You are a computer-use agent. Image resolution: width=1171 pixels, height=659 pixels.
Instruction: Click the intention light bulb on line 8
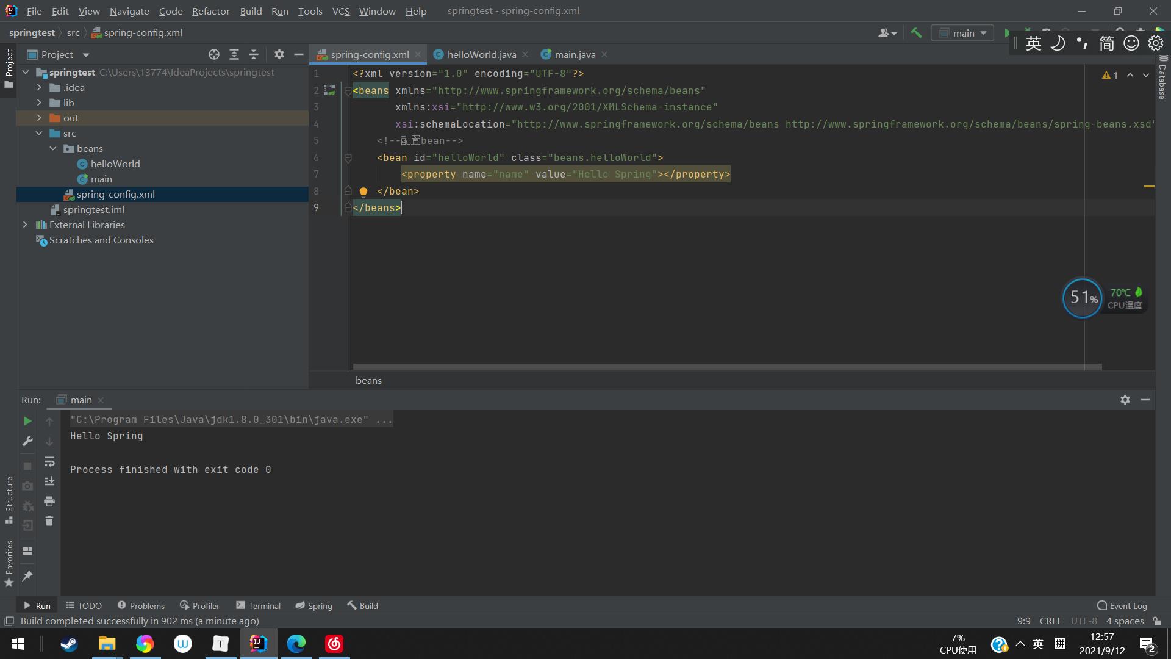[363, 192]
